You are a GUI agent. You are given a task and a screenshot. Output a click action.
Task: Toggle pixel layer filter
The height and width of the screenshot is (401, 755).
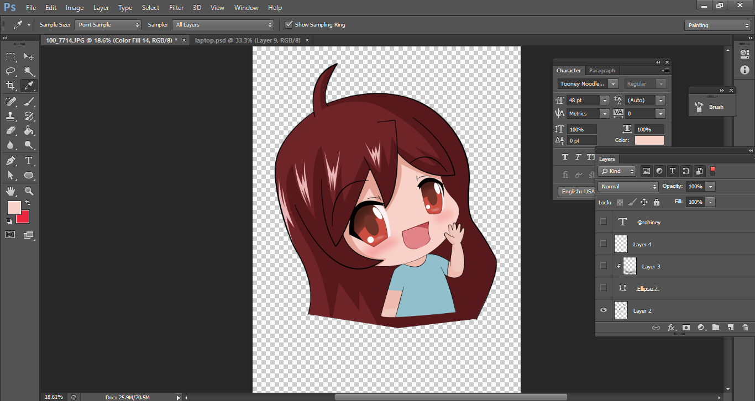click(646, 171)
